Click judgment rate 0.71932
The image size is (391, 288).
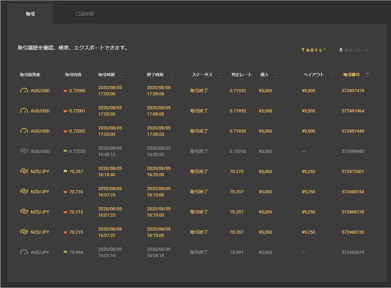point(238,90)
